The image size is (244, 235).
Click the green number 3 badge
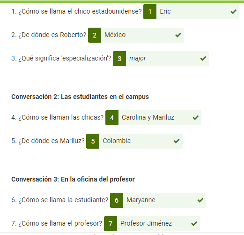pyautogui.click(x=119, y=59)
